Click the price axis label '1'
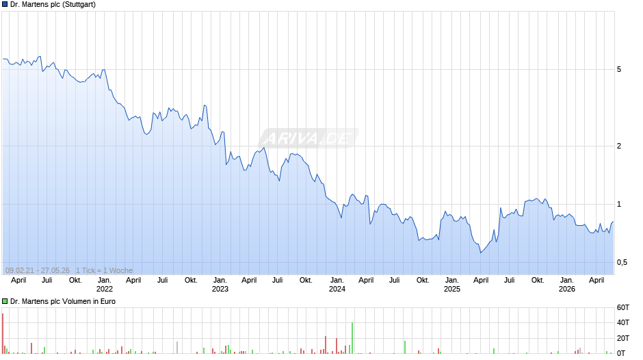 click(619, 205)
